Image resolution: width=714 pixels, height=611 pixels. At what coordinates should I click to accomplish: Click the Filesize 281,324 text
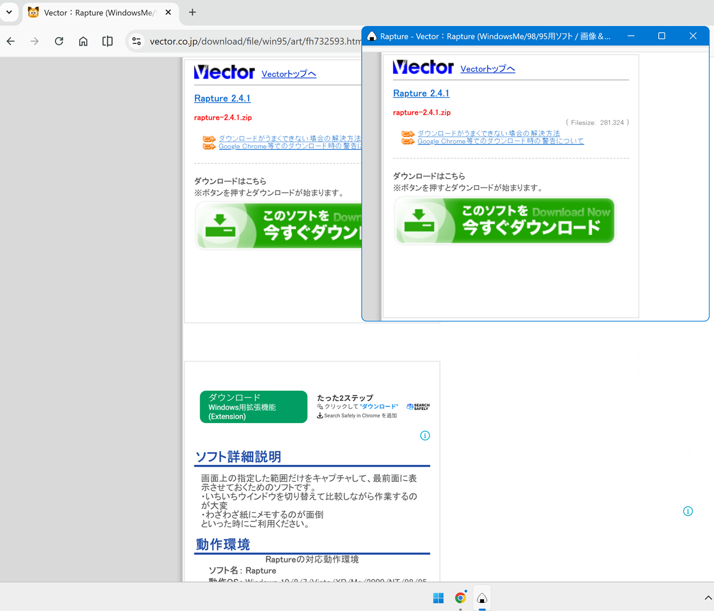(597, 123)
